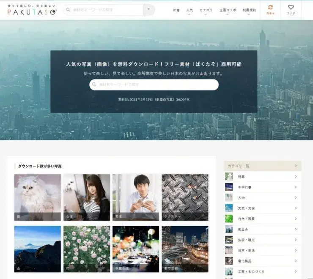Click the magnifier icon in hero search
The width and height of the screenshot is (313, 279).
coord(94,84)
